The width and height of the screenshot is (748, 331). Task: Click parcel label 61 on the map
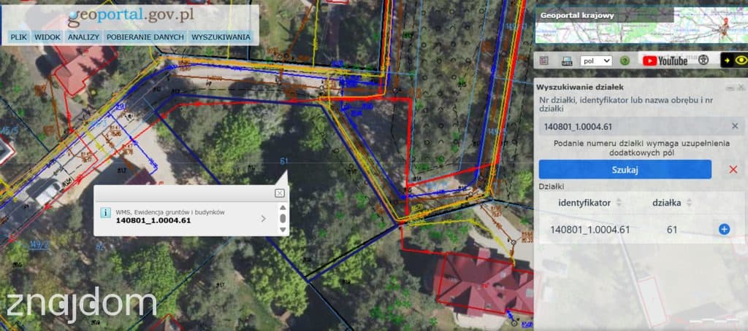tap(284, 161)
